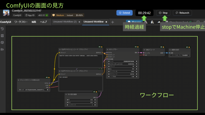Increase the シード value with right arrow
This screenshot has width=205, height=115.
pos(137,61)
